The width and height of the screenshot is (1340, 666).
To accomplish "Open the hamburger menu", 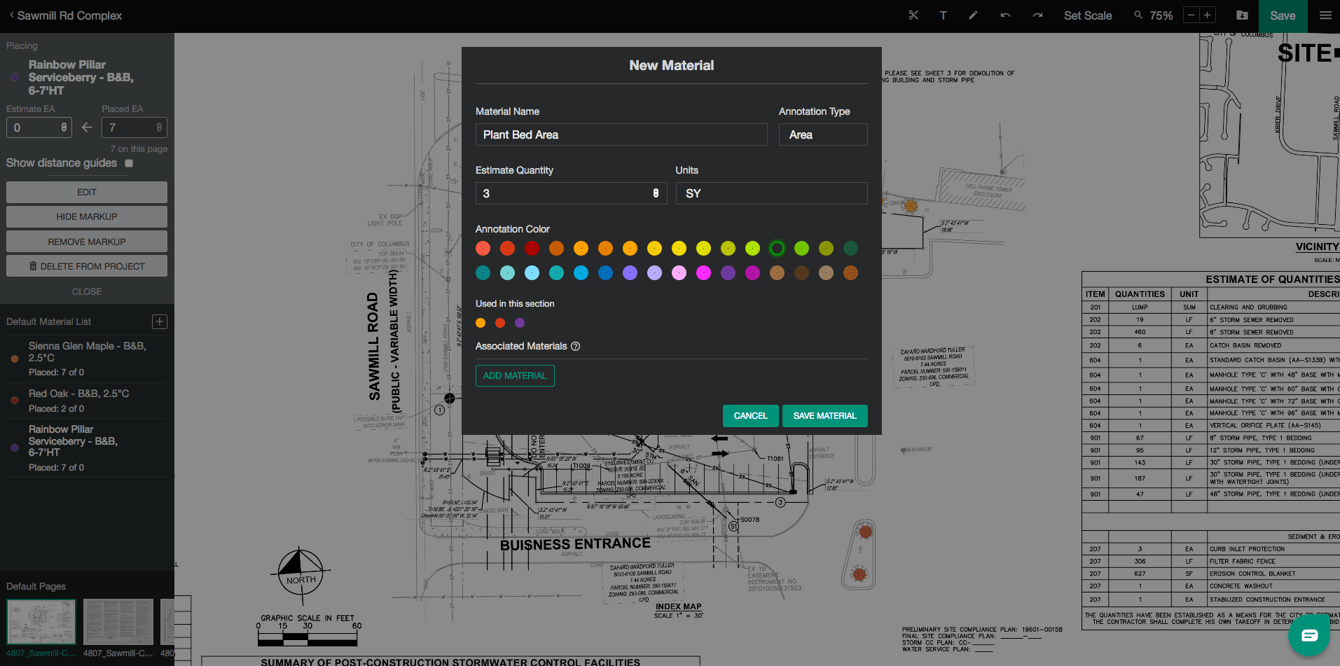I will click(x=1325, y=15).
